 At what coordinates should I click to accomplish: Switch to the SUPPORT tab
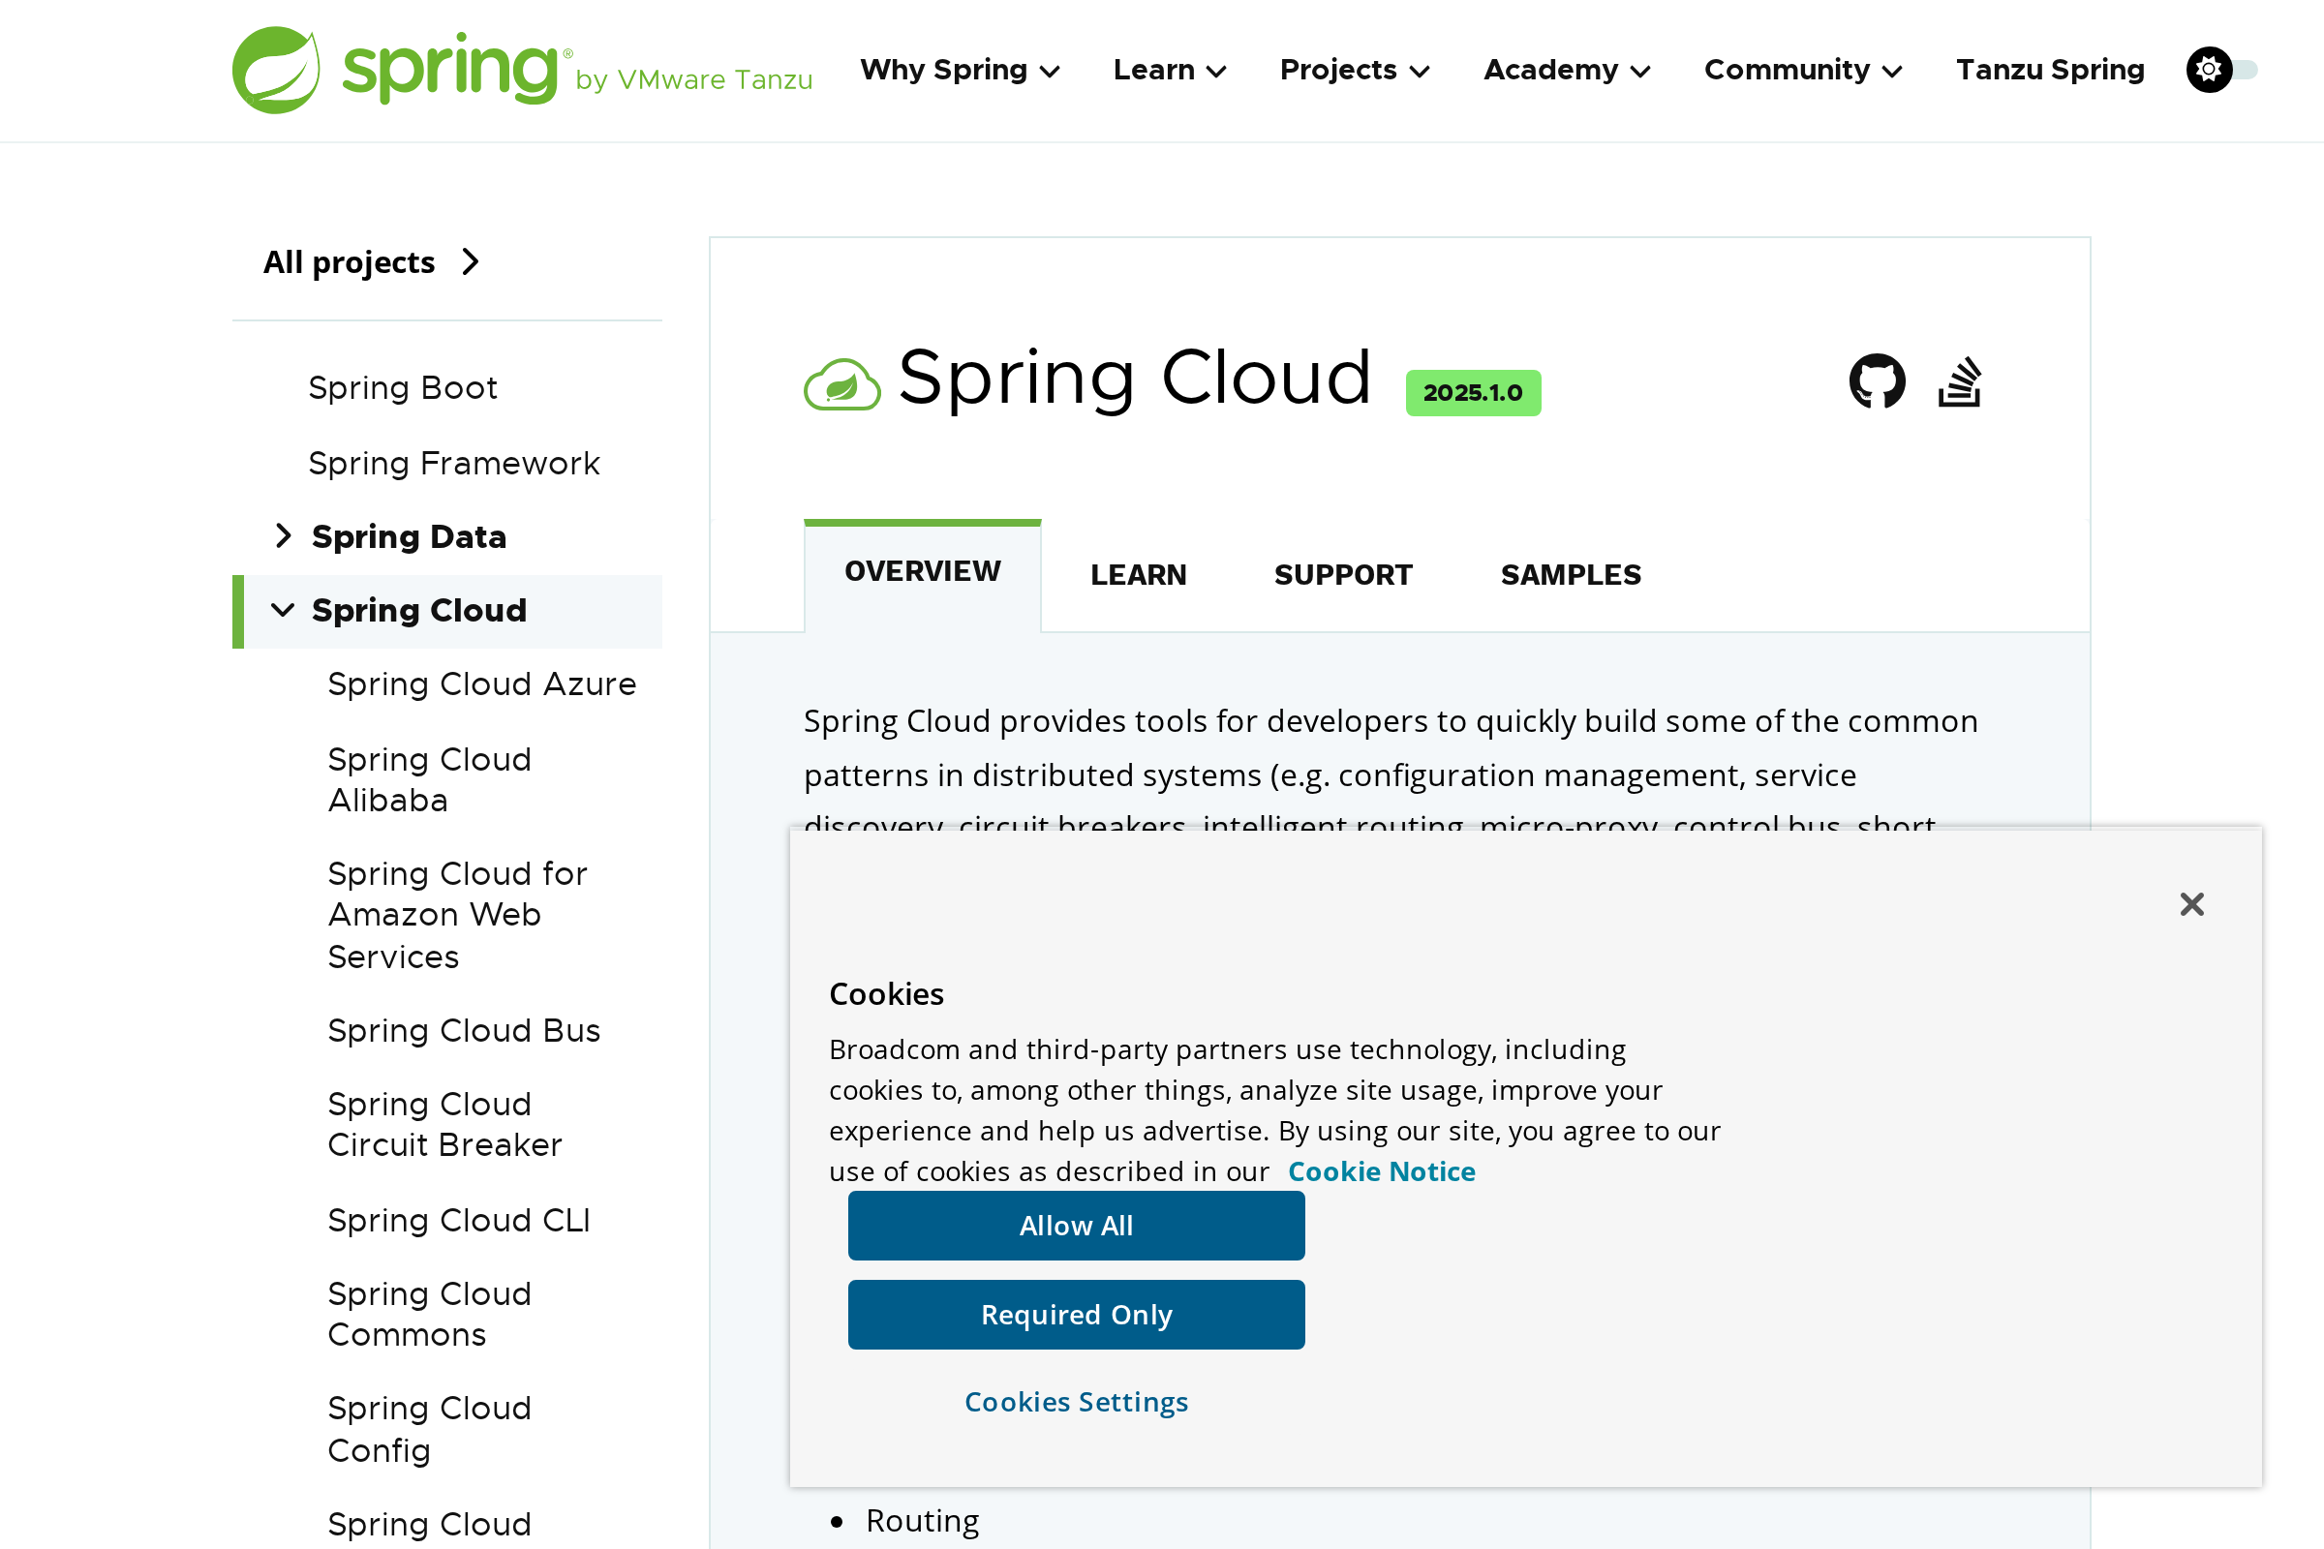1344,574
